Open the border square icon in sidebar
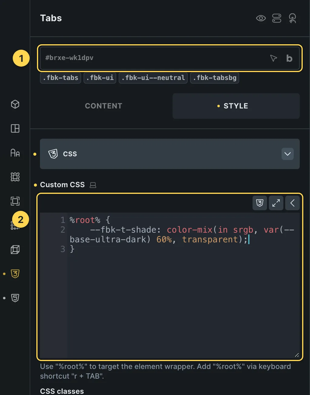Screen dimensions: 310x395 15,201
